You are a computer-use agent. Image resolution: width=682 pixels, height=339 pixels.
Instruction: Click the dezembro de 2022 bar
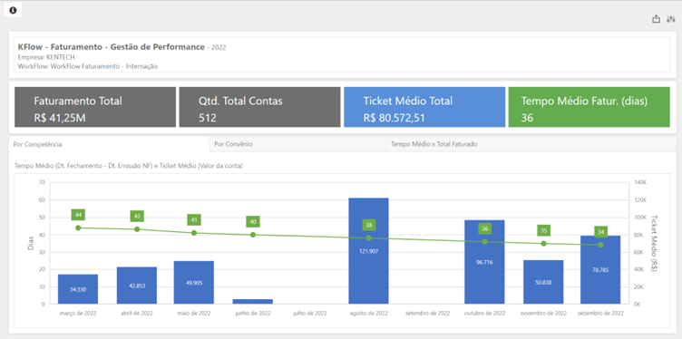600,269
